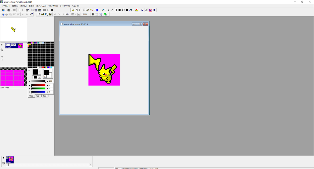This screenshot has height=169, width=314.
Task: Select the zoom magnifier tool
Action: point(73,10)
